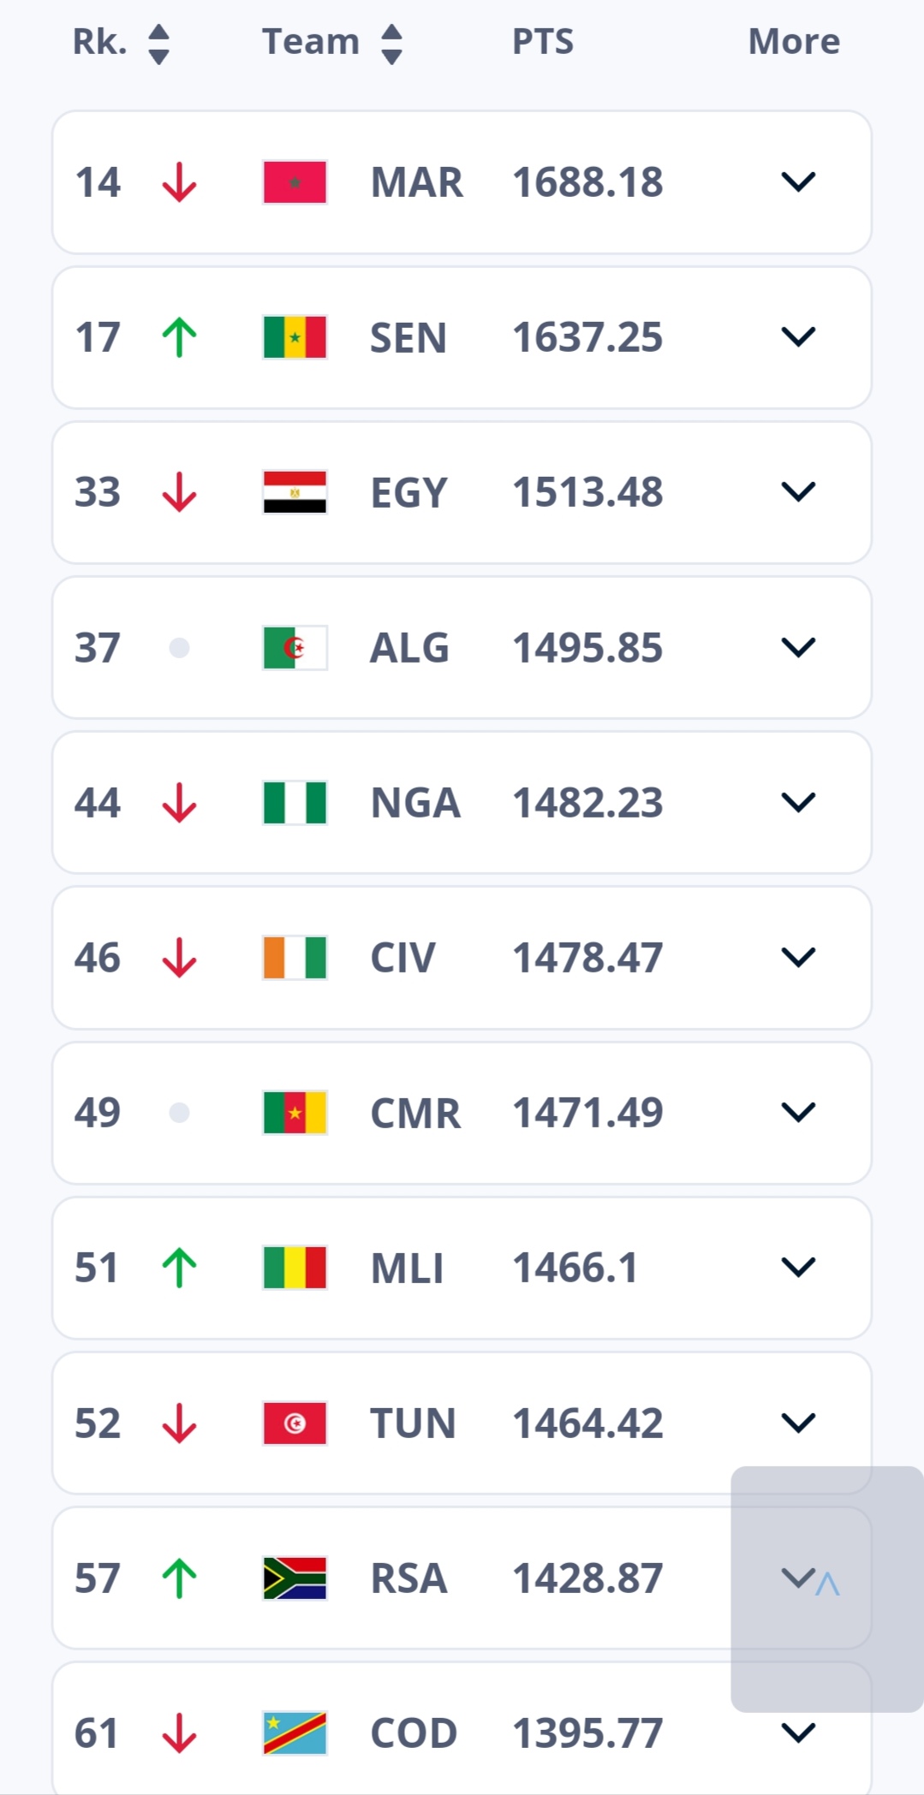The width and height of the screenshot is (924, 1795).
Task: Select the CIV team name
Action: (402, 958)
